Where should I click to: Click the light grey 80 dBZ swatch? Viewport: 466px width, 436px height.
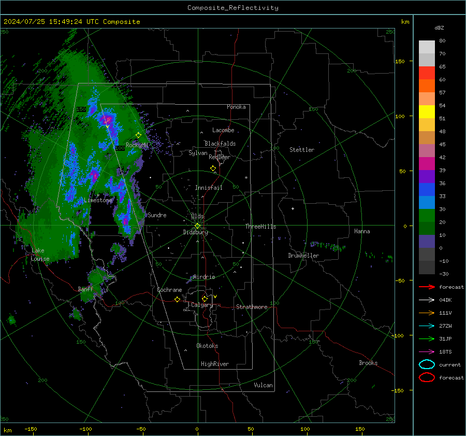(x=427, y=47)
